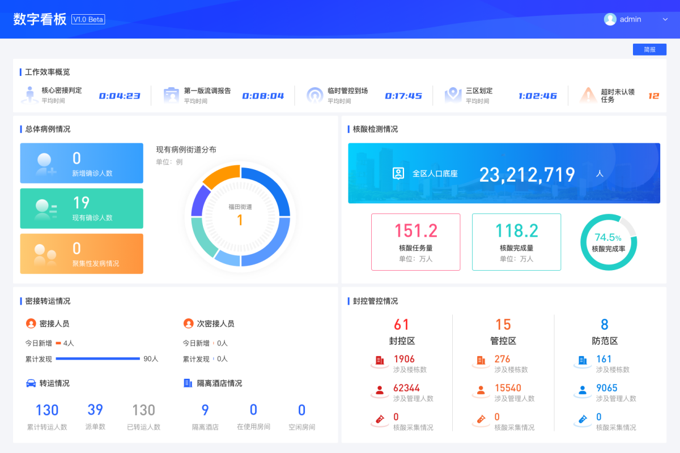Expand the admin account dropdown arrow
The width and height of the screenshot is (680, 453).
tap(665, 19)
